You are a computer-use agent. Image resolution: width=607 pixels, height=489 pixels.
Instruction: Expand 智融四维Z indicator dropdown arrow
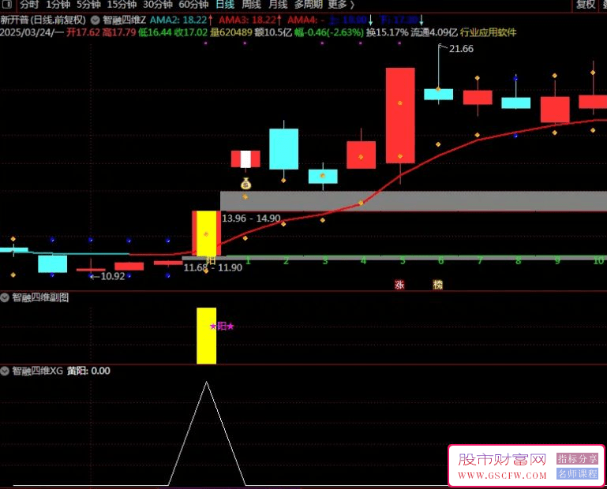(96, 20)
